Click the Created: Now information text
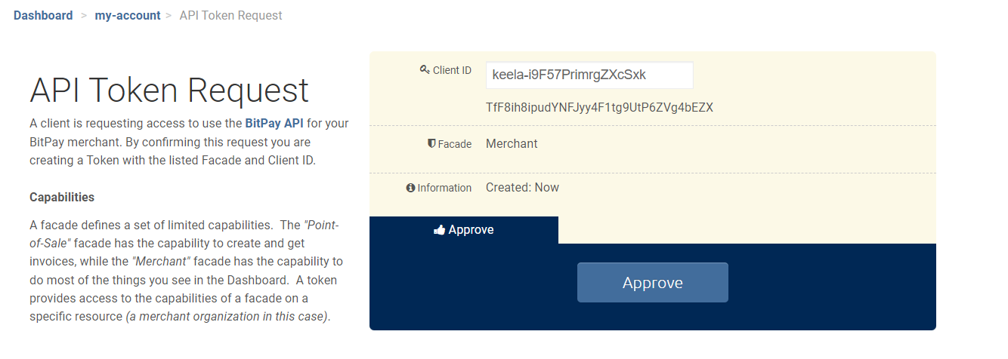 click(x=522, y=187)
